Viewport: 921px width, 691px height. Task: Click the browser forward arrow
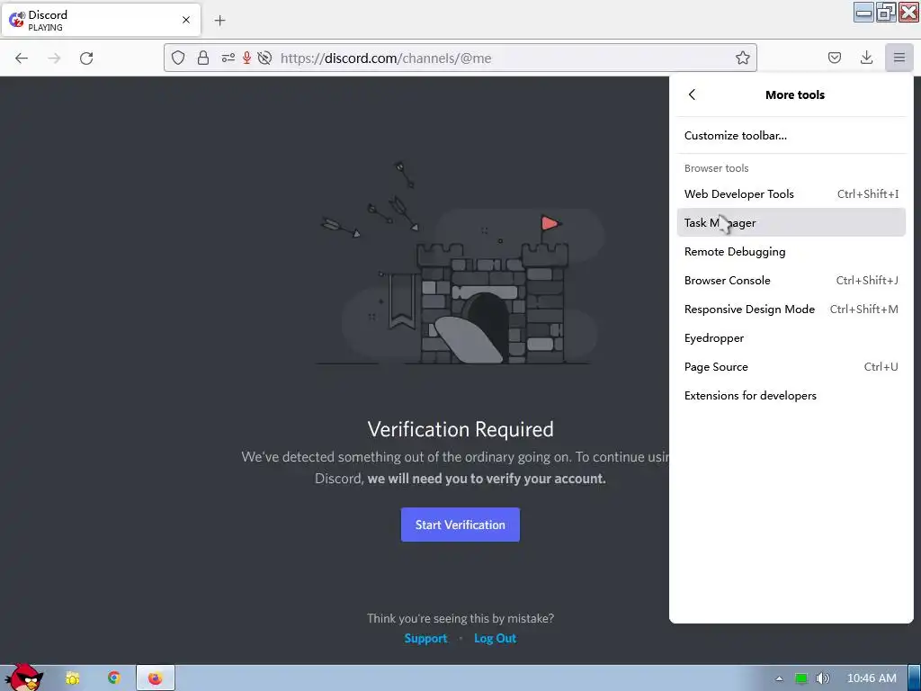tap(54, 58)
